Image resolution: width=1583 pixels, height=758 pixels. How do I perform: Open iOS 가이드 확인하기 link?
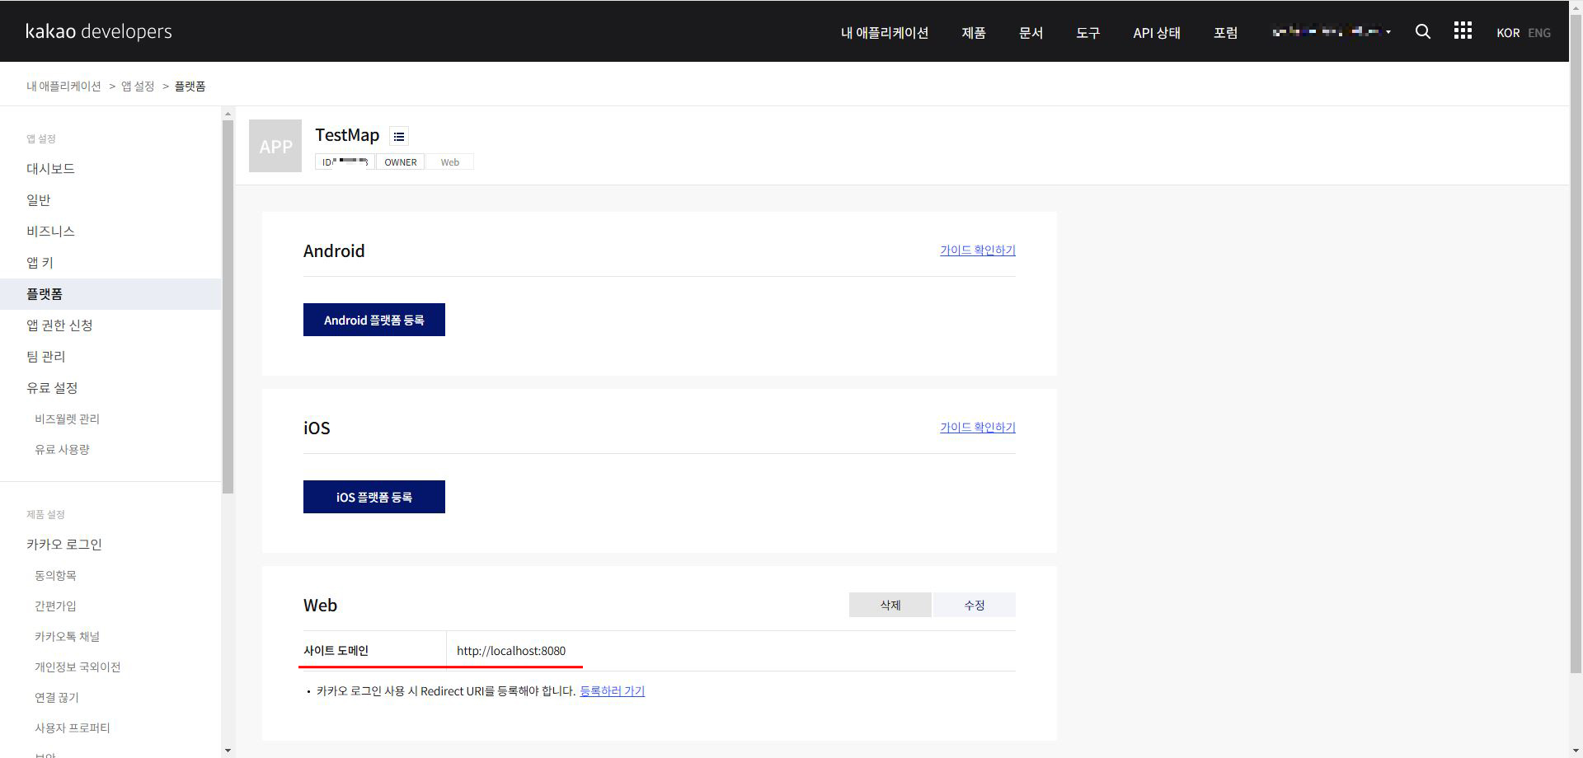(x=978, y=427)
